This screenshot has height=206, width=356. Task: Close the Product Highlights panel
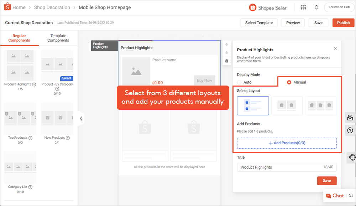coord(335,48)
